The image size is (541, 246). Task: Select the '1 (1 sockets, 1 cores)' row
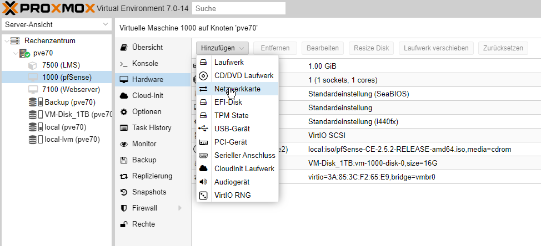click(x=366, y=80)
